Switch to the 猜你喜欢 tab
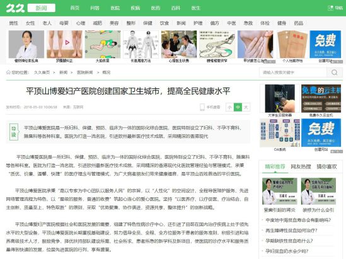This screenshot has width=346, height=259. tap(326, 166)
